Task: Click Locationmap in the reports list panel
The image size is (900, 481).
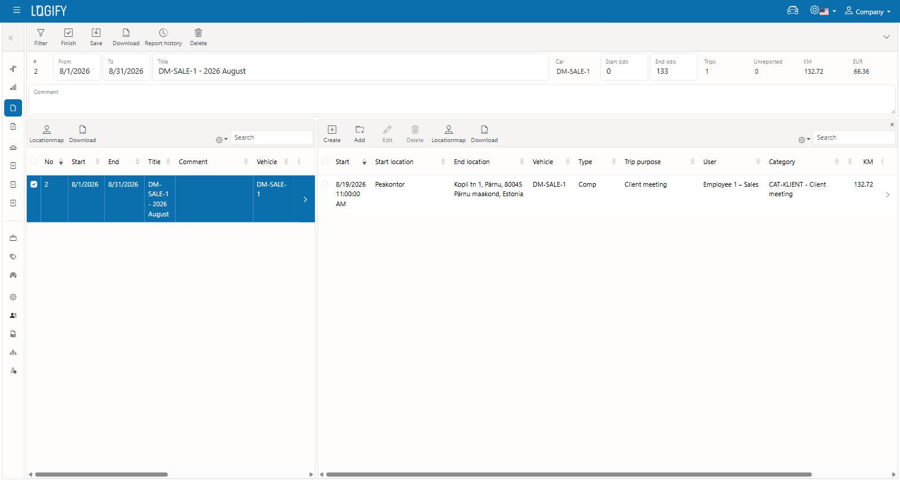Action: click(x=46, y=134)
